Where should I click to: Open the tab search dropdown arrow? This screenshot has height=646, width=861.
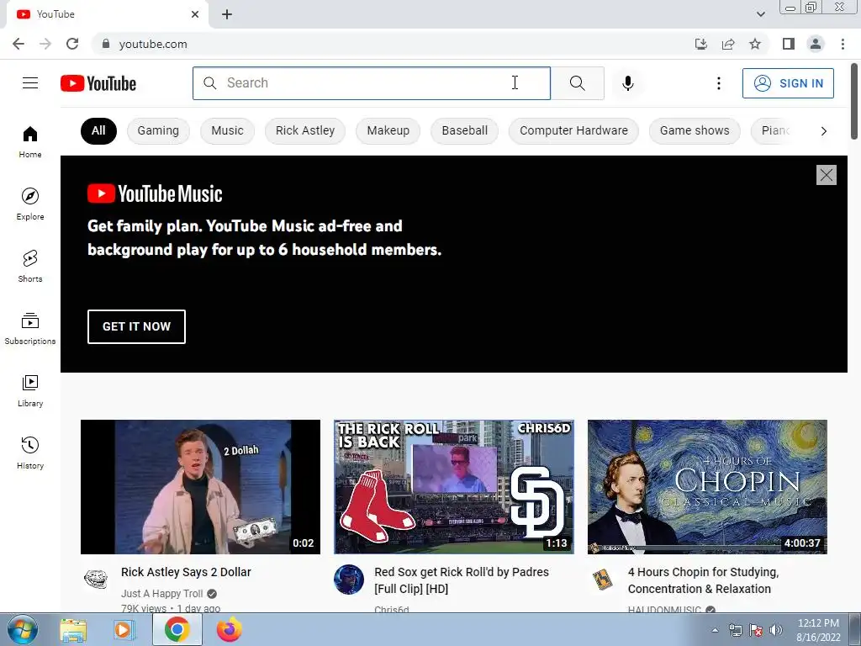(x=760, y=14)
